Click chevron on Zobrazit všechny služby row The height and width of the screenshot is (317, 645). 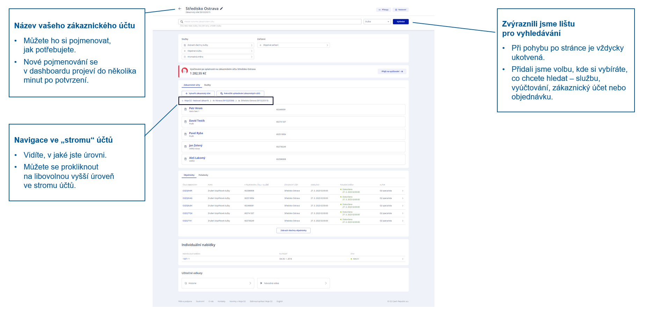coord(251,45)
